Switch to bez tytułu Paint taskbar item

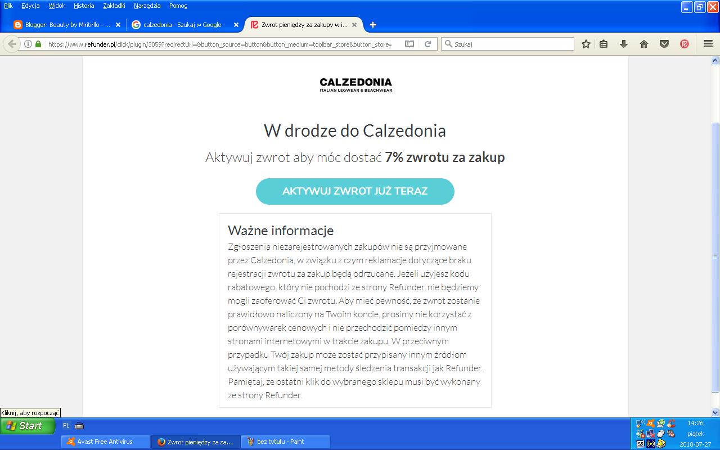[286, 442]
